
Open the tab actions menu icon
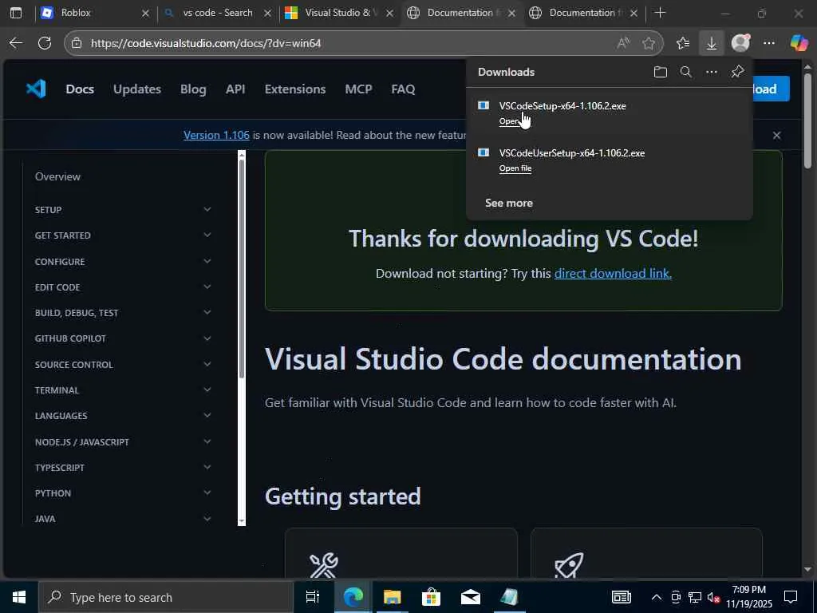(16, 13)
